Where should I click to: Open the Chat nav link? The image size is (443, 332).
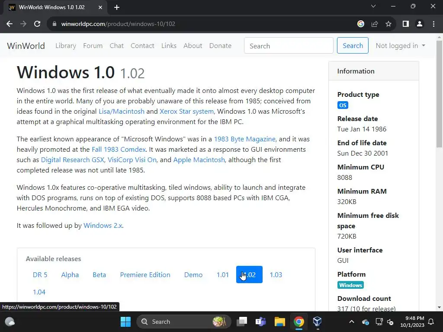click(117, 46)
